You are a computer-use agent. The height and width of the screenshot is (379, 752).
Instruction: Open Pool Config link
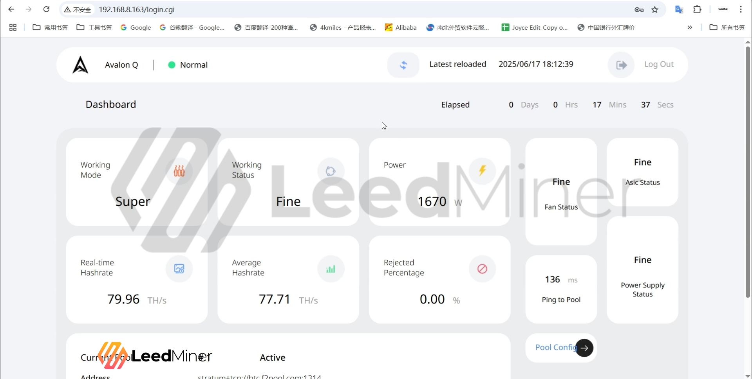[556, 347]
